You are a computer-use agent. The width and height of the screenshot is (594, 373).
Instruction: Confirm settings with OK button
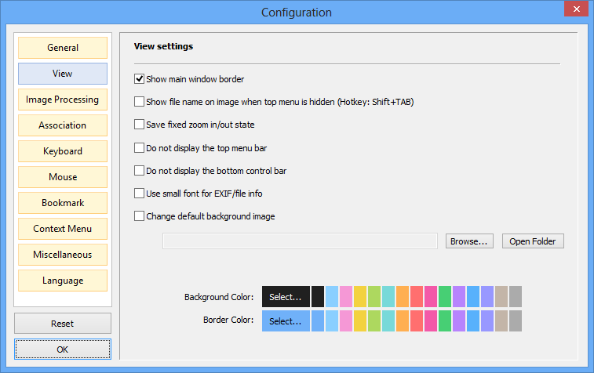[x=63, y=349]
